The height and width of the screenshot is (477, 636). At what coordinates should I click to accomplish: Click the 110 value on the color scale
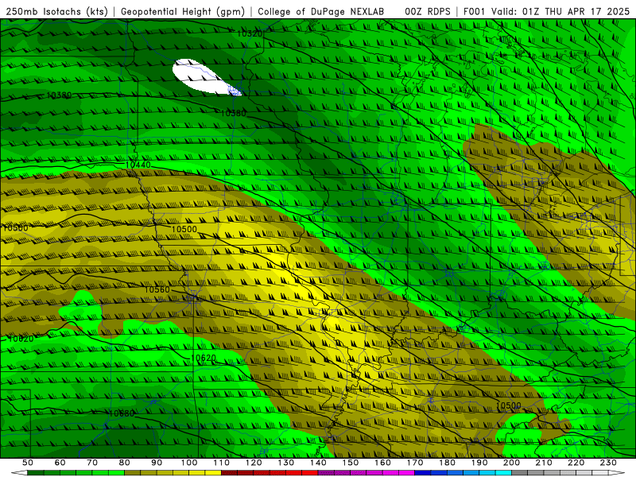click(222, 463)
